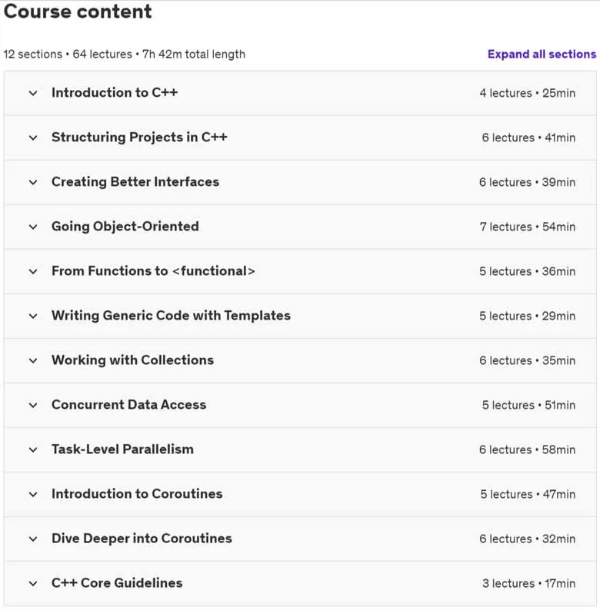Screen dimensions: 600x610
Task: Select the Going Object-Oriented section title
Action: [x=125, y=227]
